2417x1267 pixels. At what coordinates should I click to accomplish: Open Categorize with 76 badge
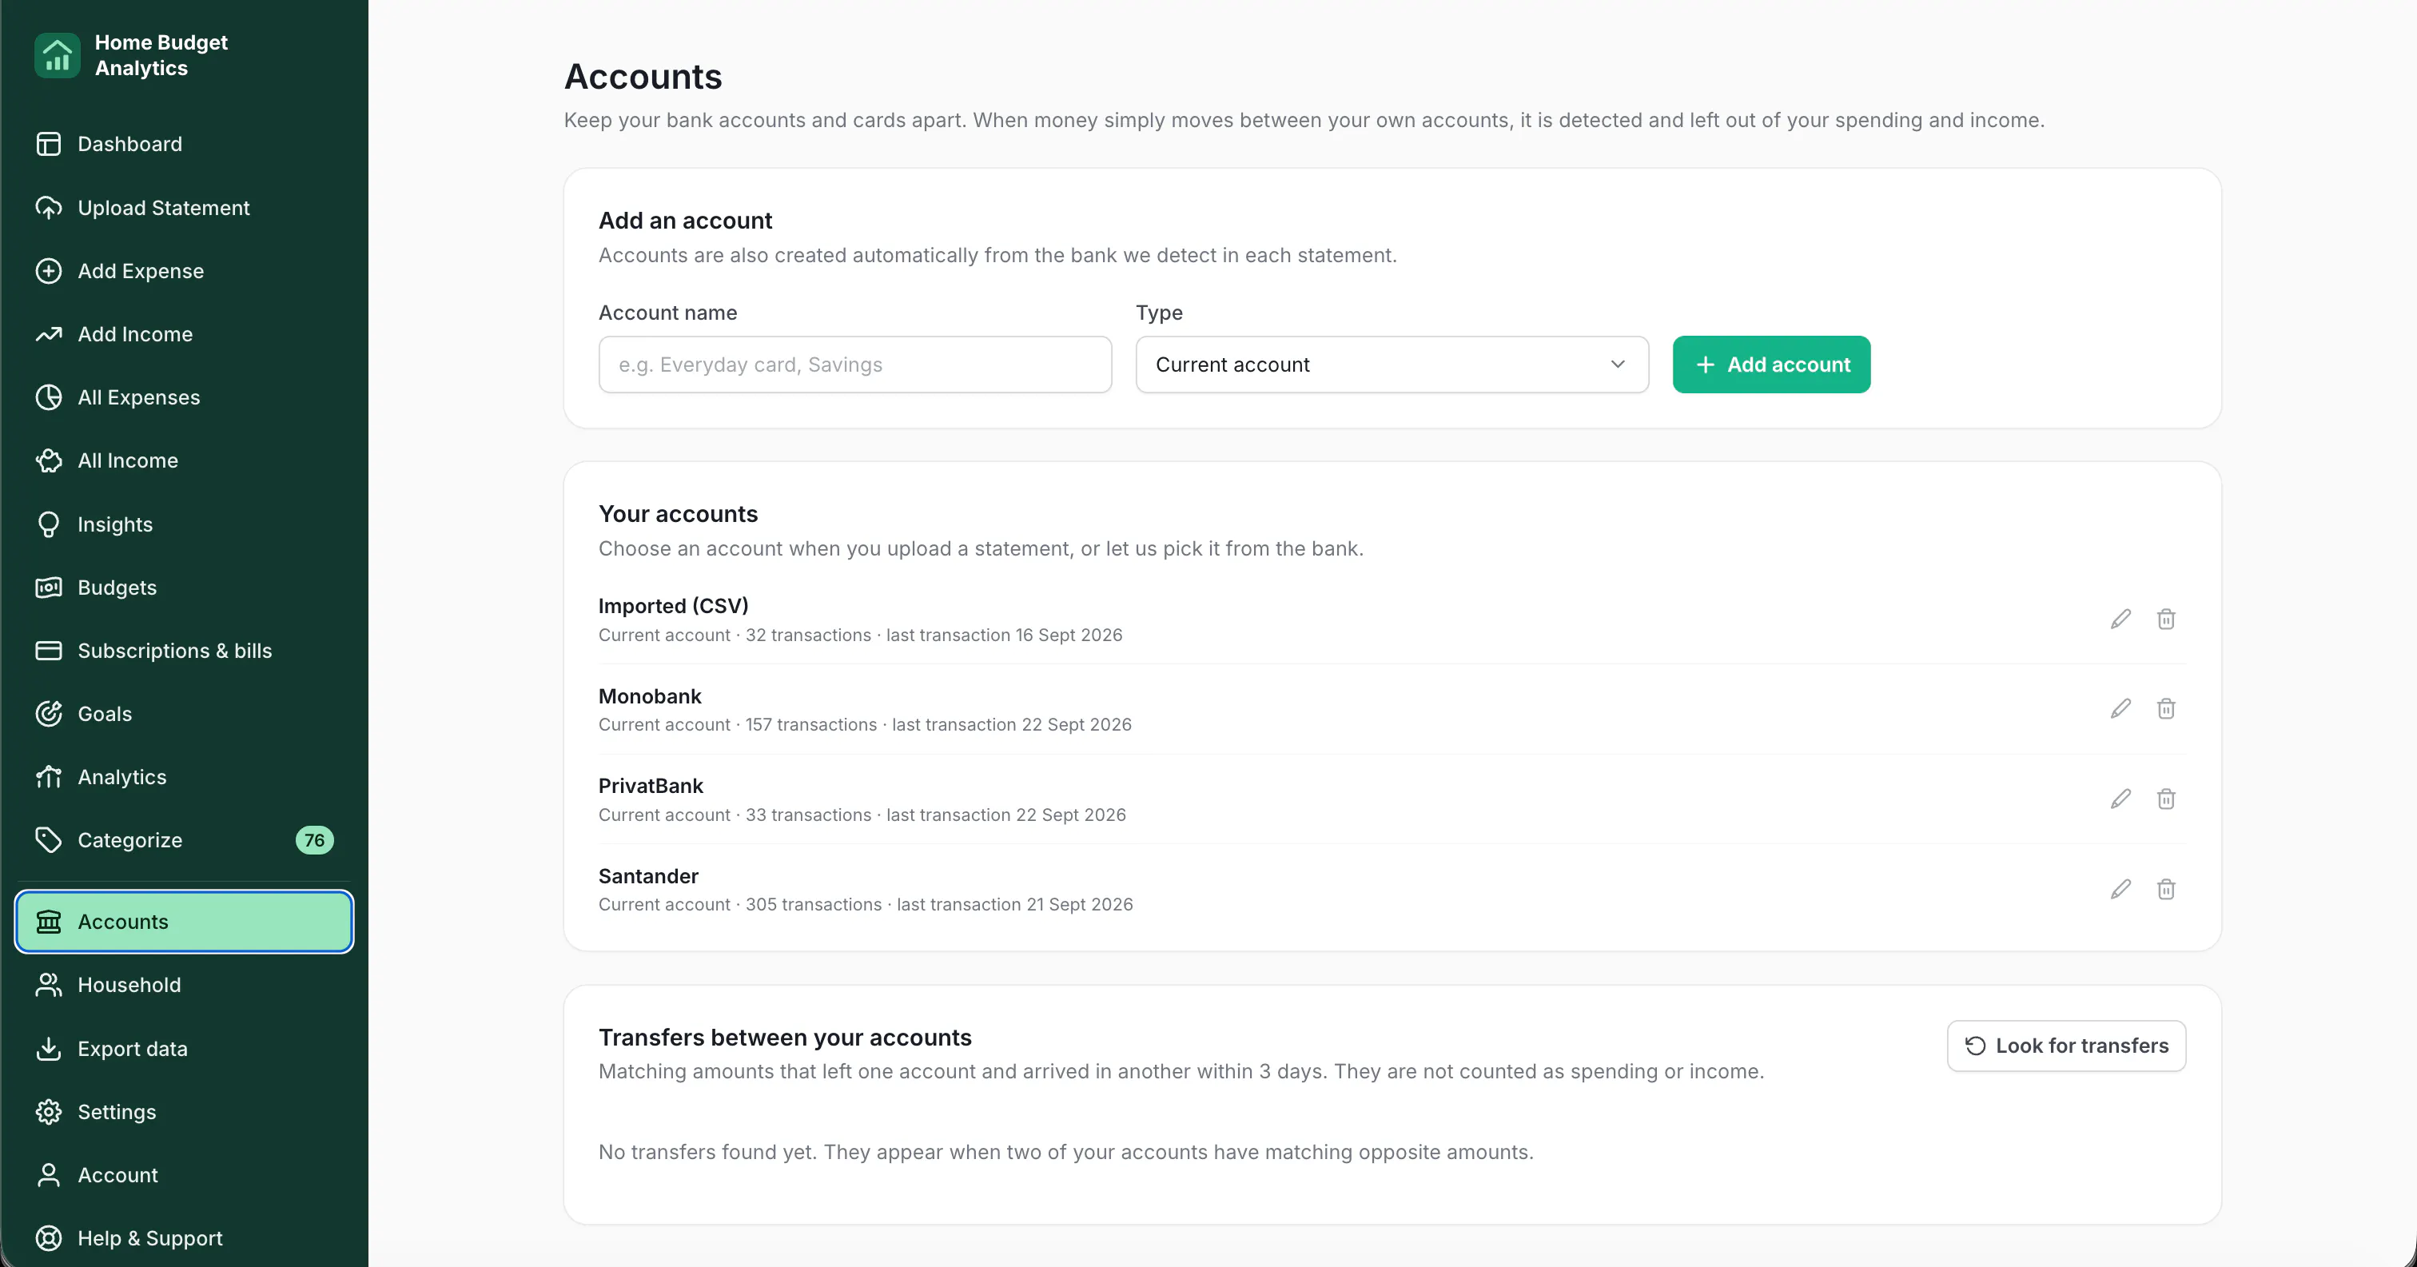coord(184,840)
